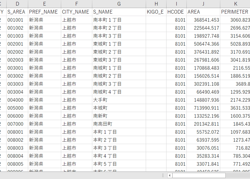
Task: Click the 本町５丁目 cell
Action: point(119,164)
